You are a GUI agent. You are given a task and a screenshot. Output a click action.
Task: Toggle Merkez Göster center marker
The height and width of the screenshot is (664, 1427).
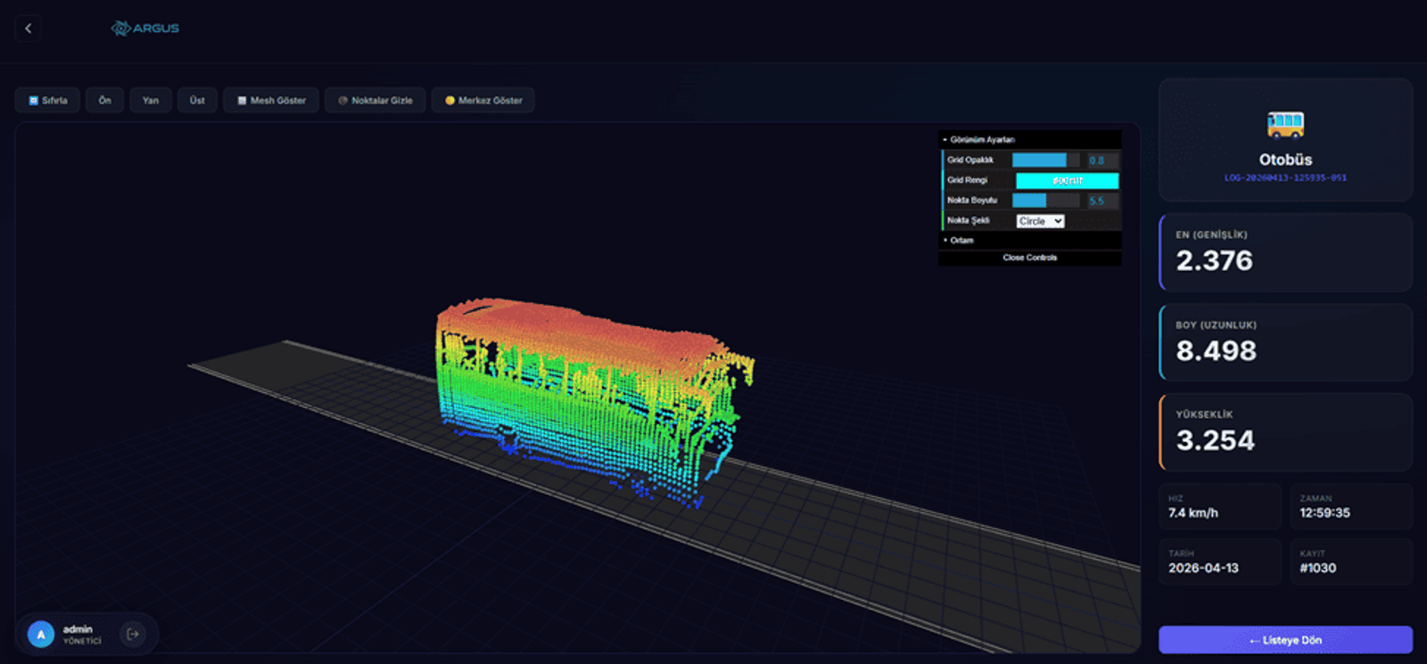tap(483, 101)
